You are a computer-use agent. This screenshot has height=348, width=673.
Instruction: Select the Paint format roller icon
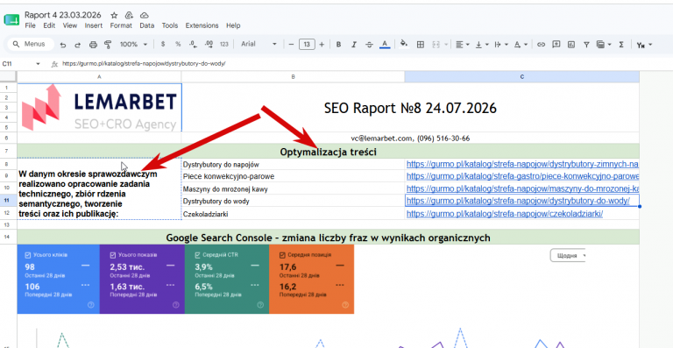point(108,45)
